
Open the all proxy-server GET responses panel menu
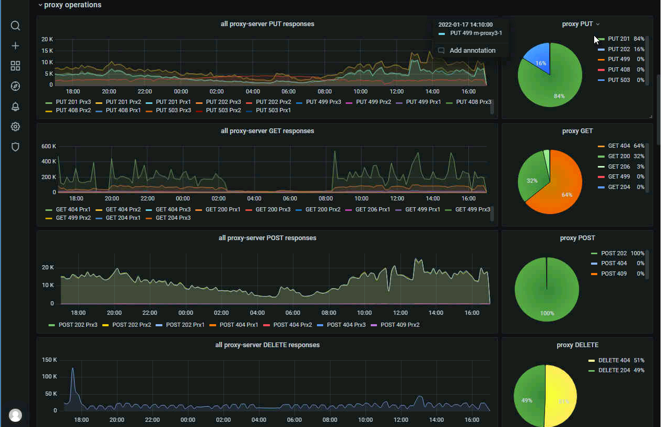(x=267, y=131)
